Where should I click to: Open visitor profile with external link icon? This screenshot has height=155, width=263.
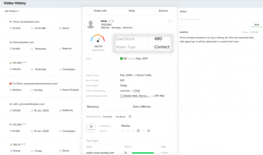tap(113, 21)
